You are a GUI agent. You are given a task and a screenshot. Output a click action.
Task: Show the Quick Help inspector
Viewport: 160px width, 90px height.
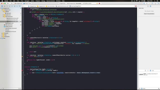pyautogui.click(x=150, y=6)
